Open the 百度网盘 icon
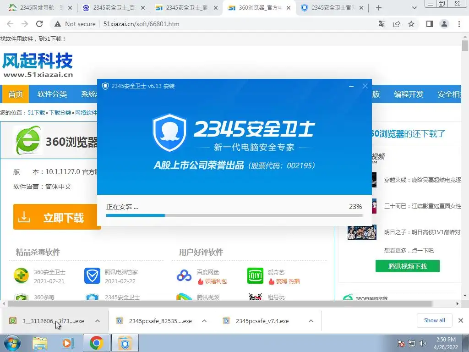The width and height of the screenshot is (469, 352). 184,275
